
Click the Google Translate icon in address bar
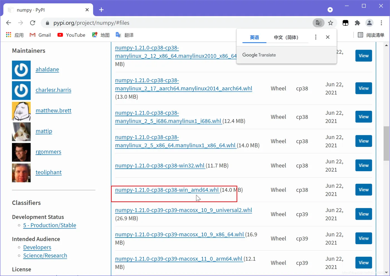(x=318, y=23)
